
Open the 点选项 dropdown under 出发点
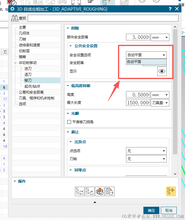pyautogui.click(x=146, y=151)
